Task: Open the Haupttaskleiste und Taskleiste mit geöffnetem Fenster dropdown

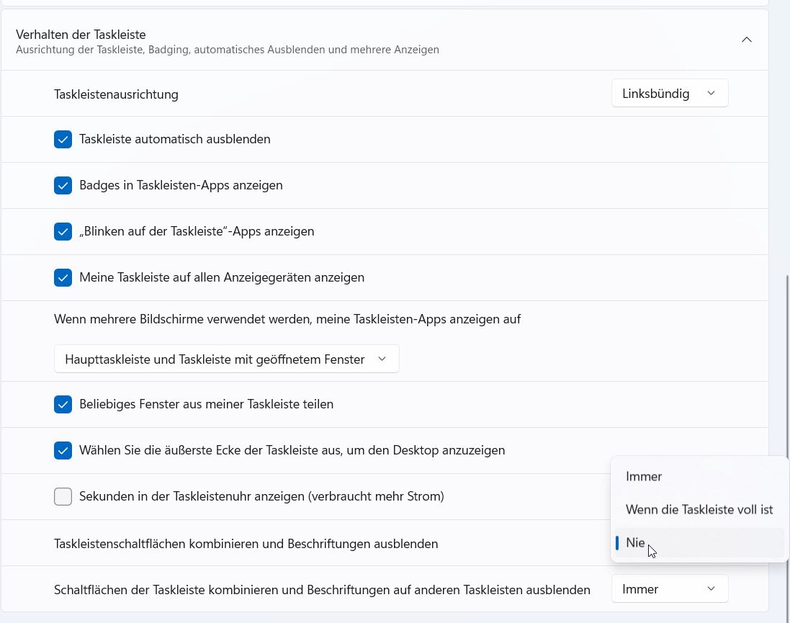Action: coord(226,359)
